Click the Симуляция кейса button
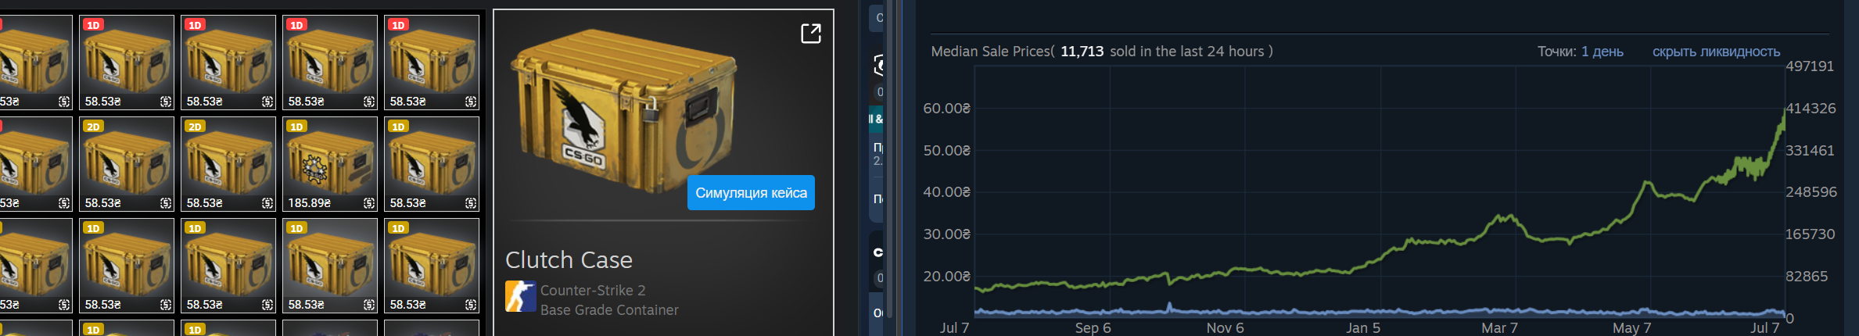Viewport: 1859px width, 336px height. [x=751, y=193]
